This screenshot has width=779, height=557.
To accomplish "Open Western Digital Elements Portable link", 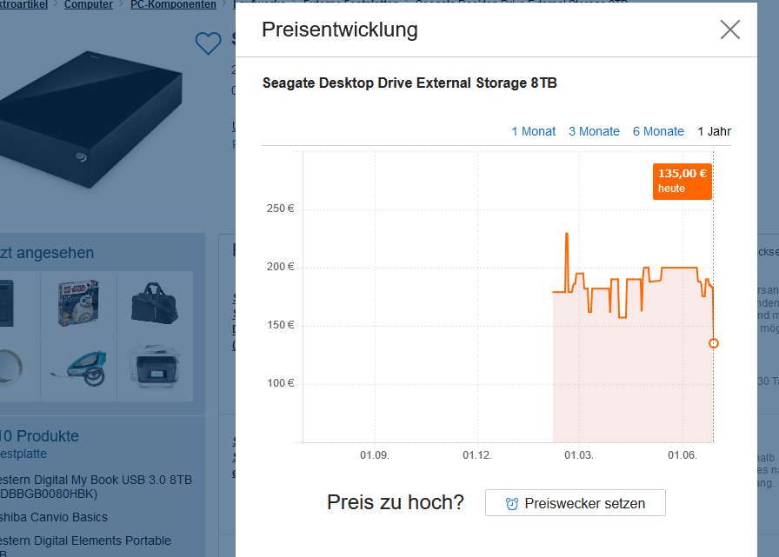I will click(x=85, y=540).
